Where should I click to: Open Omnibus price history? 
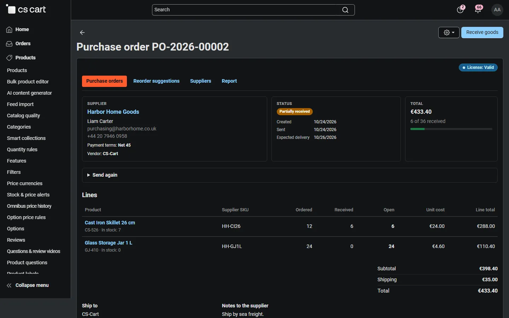coord(29,206)
